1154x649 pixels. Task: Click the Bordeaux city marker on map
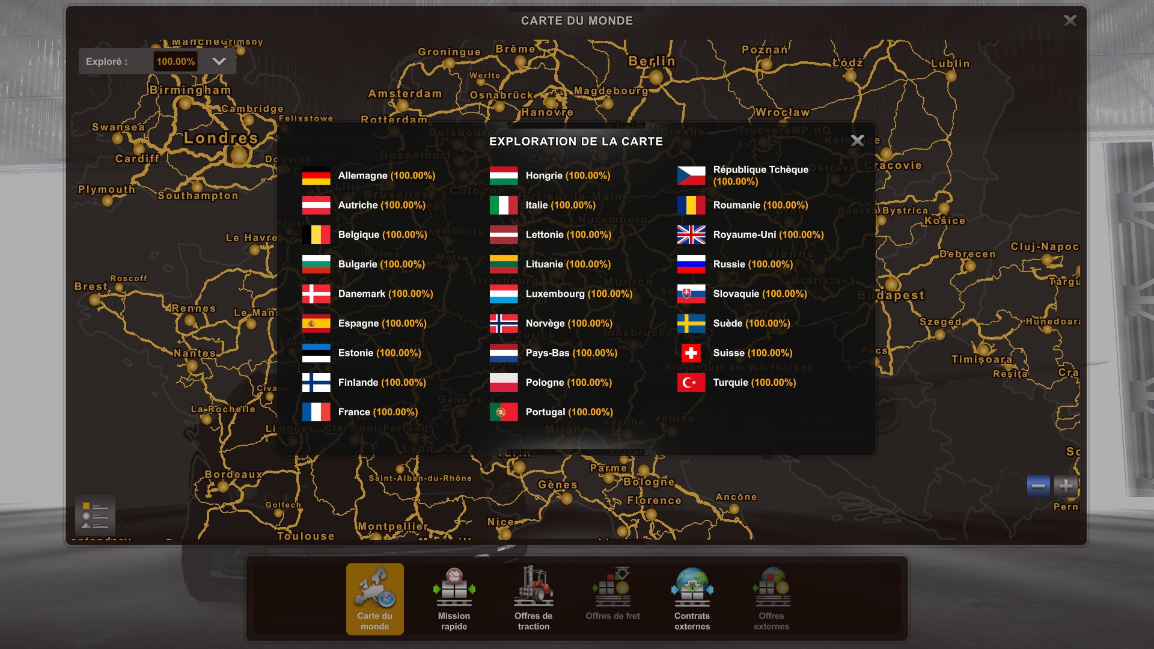(x=223, y=487)
